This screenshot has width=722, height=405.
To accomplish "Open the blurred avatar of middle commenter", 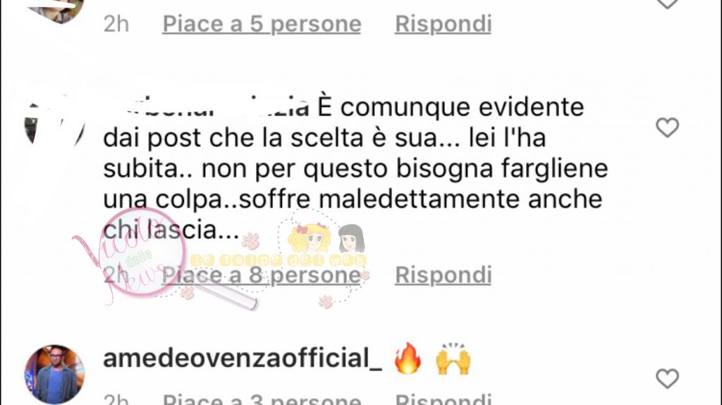I will (x=54, y=122).
